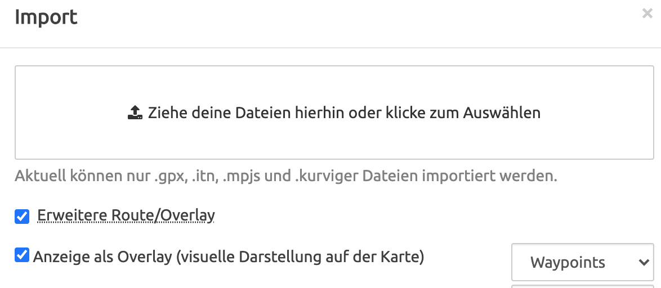Click the "Erweitere Route/Overlay" label text
Screen dimensions: 661x288
click(126, 215)
